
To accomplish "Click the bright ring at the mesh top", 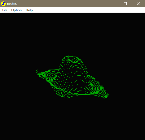I will 73,60.
